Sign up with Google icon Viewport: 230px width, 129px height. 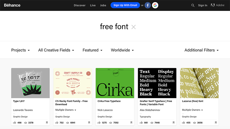pos(155,5)
